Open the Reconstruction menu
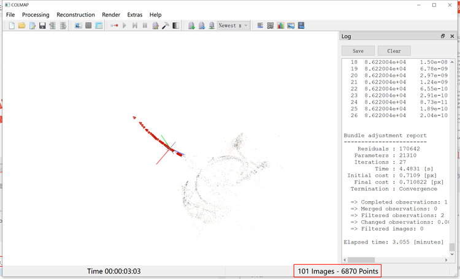Viewport: 460px width, 279px height. pyautogui.click(x=75, y=15)
